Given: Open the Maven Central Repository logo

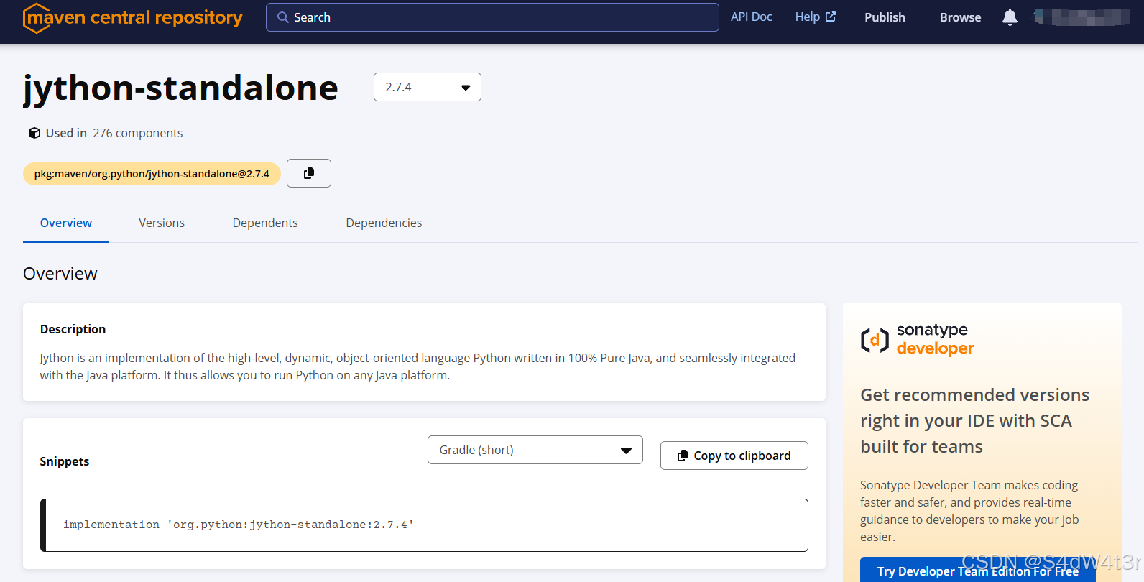Looking at the screenshot, I should click(133, 17).
